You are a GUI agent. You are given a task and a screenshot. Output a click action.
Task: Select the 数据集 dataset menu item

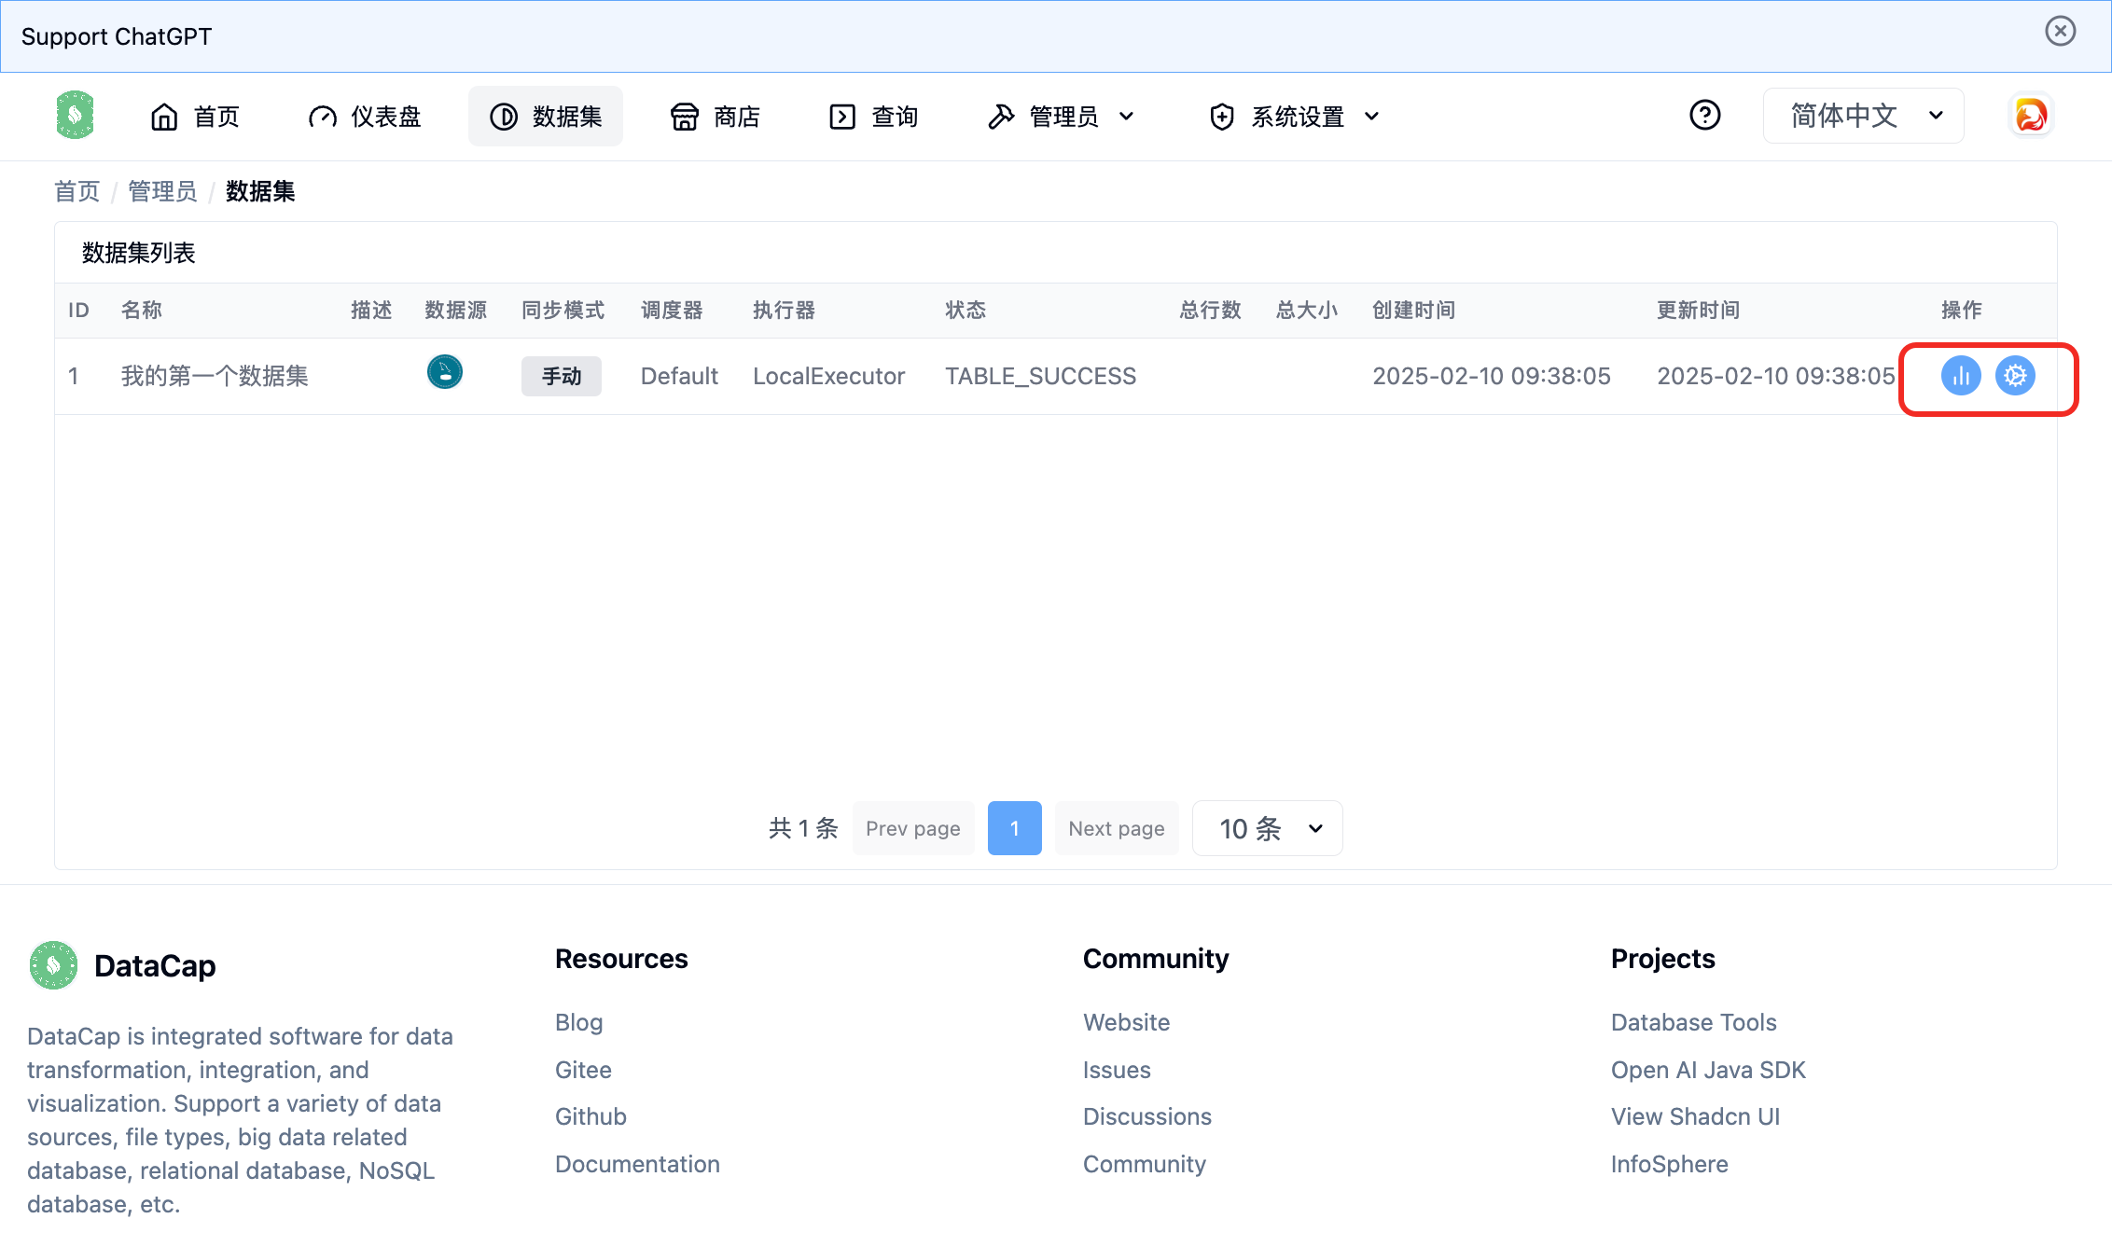click(x=546, y=117)
